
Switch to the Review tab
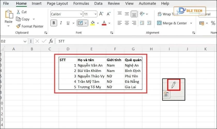[x=114, y=3]
